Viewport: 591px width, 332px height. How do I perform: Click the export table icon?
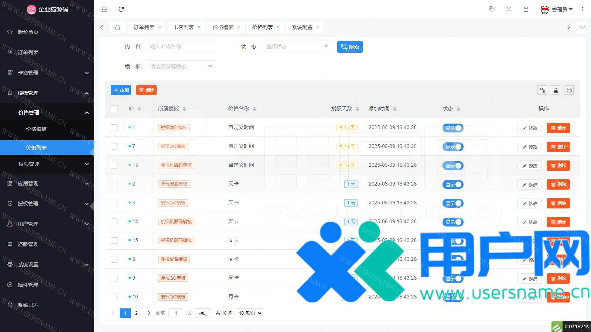coord(556,90)
